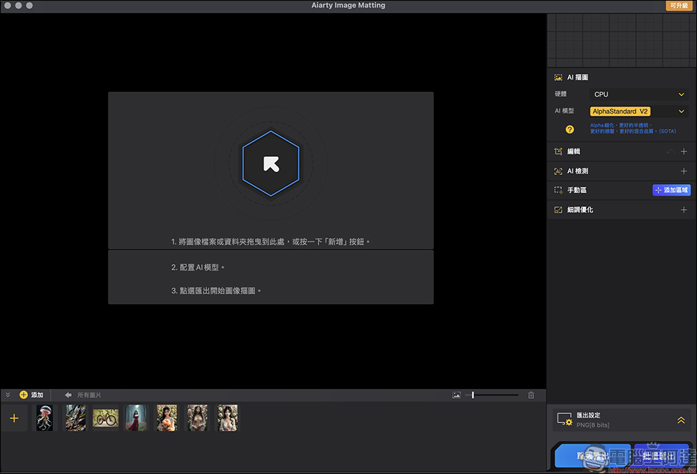This screenshot has width=697, height=474.
Task: Click the AI 檢測 detection panel icon
Action: pos(558,170)
